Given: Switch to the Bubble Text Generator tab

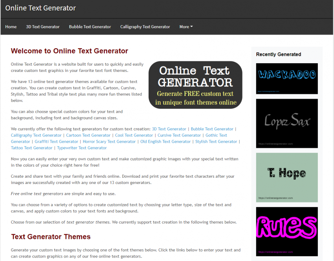Looking at the screenshot, I should click(90, 27).
